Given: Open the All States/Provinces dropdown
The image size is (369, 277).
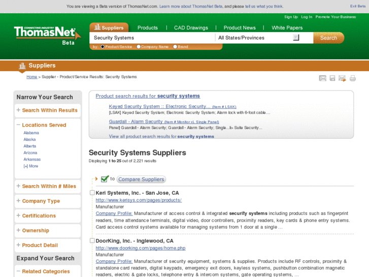Looking at the screenshot, I should (296, 38).
